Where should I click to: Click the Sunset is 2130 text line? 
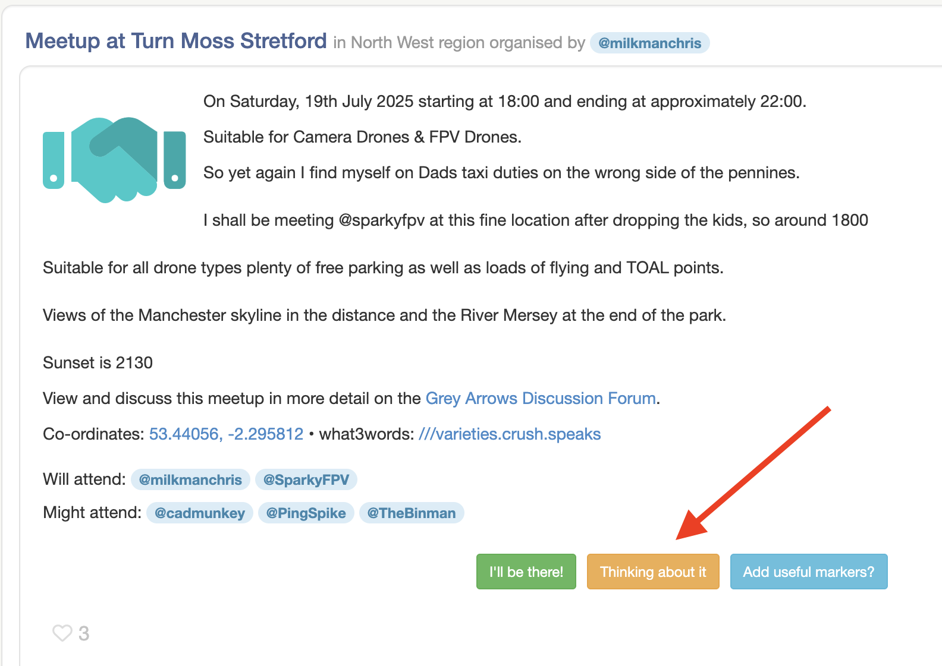(x=98, y=362)
